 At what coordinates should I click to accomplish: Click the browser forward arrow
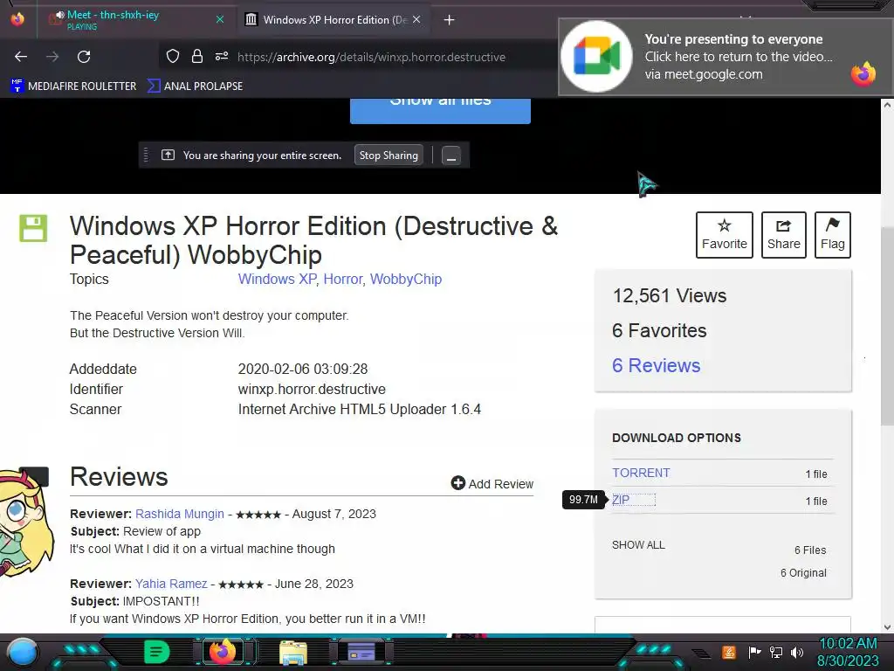tap(52, 57)
